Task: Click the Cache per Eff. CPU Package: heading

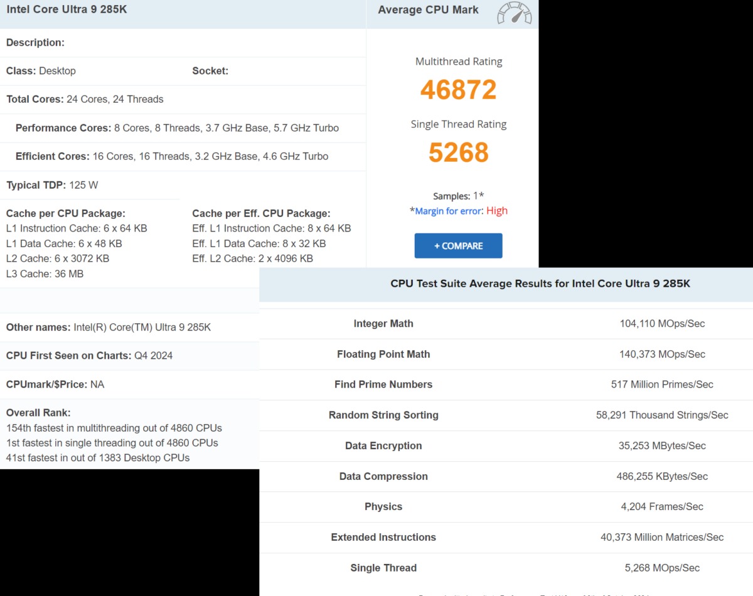Action: [x=261, y=213]
